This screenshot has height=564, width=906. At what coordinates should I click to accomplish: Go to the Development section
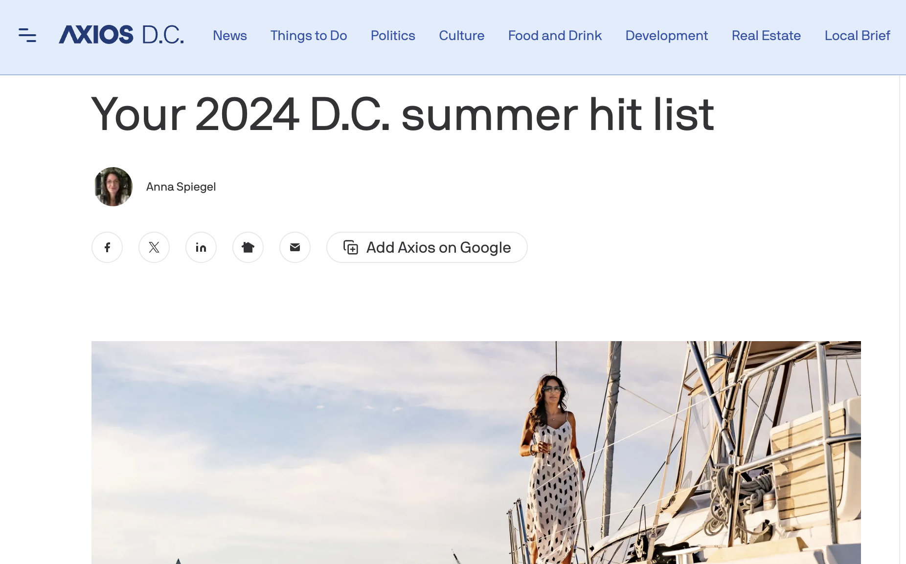[666, 36]
